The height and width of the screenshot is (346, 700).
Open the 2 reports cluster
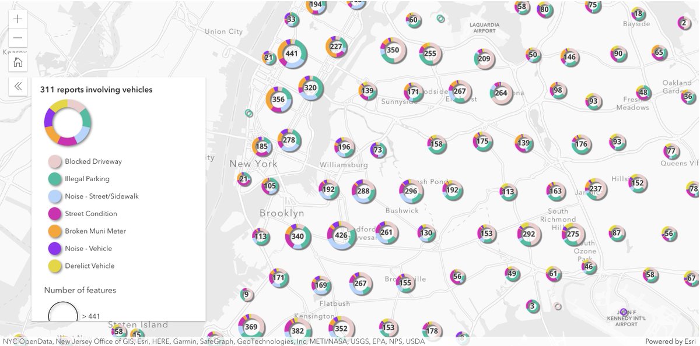[x=684, y=23]
